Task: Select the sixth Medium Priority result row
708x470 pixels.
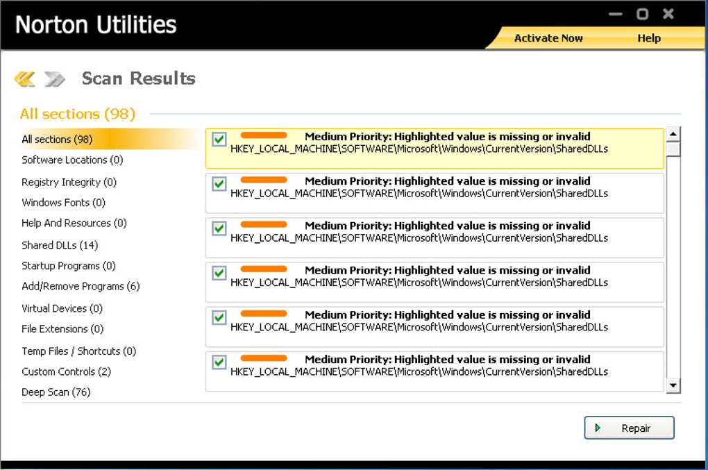Action: coord(435,371)
